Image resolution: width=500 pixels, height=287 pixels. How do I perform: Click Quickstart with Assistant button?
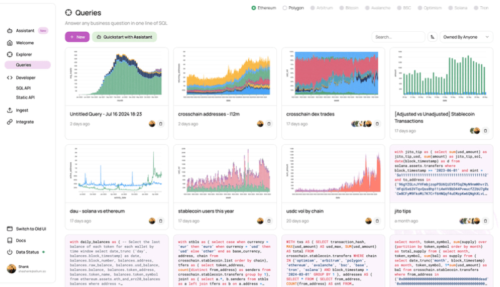click(124, 37)
